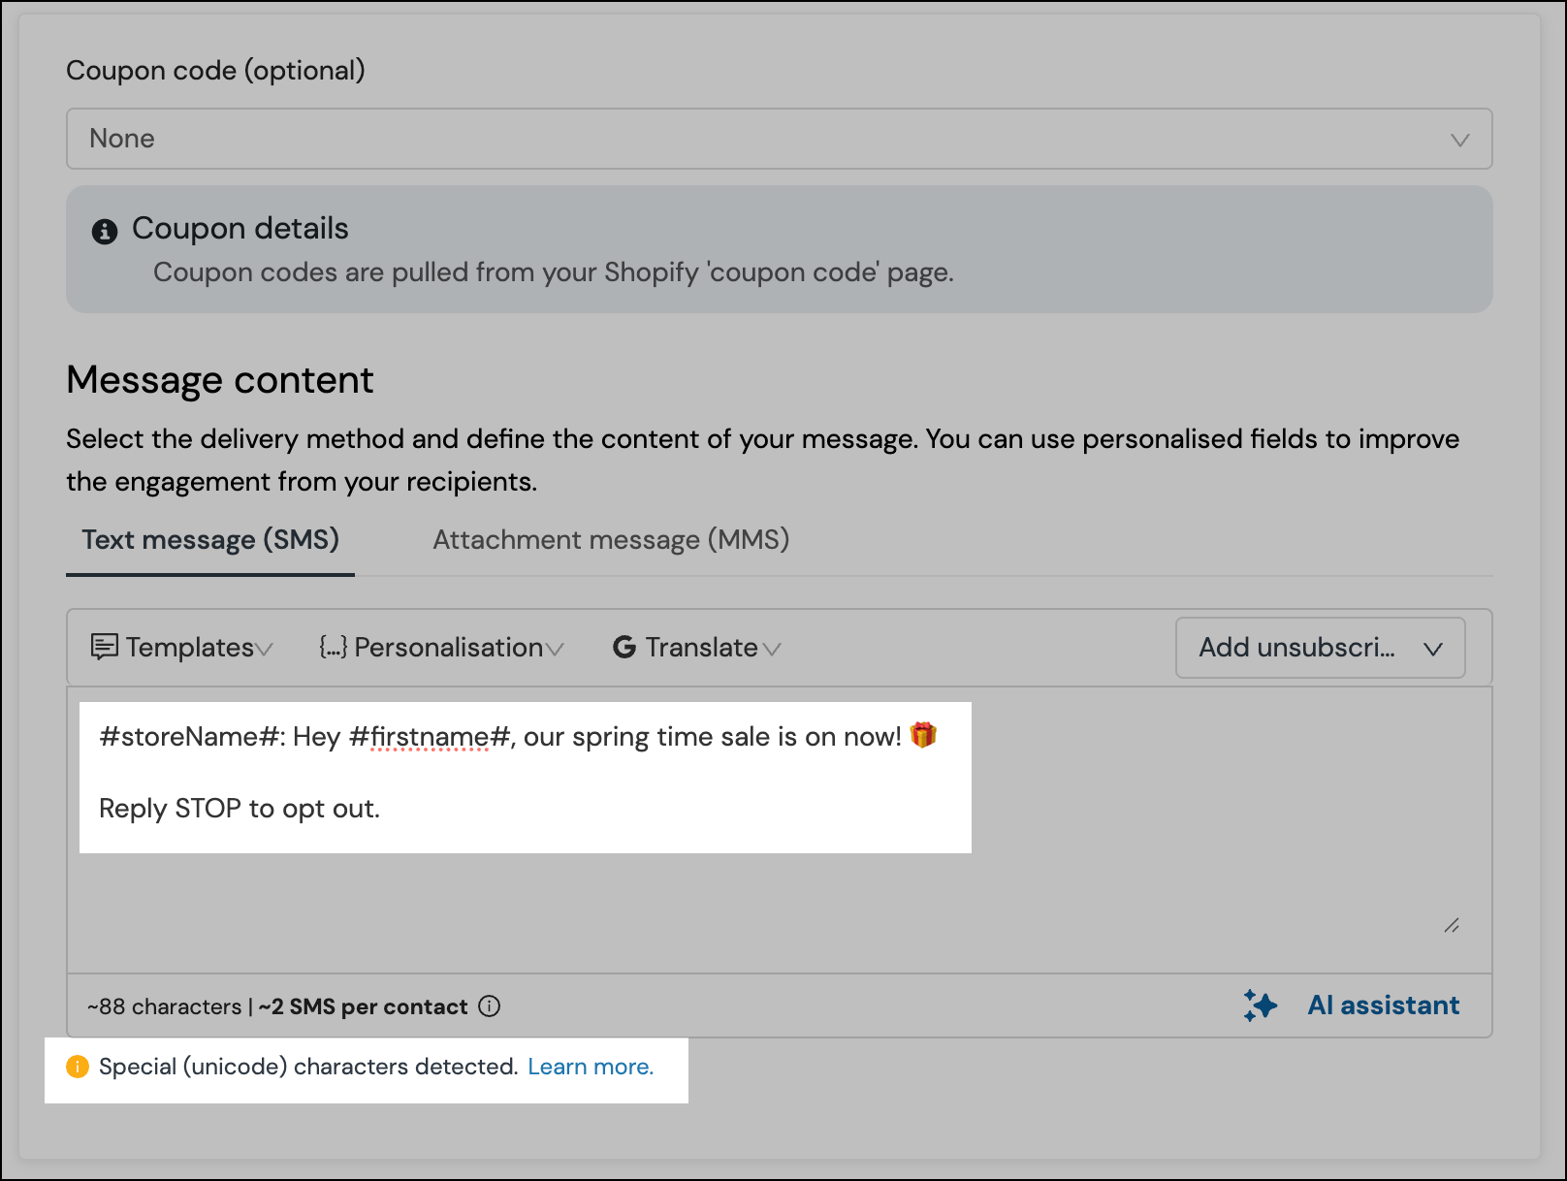The image size is (1567, 1181).
Task: Select the Google Translate icon
Action: 624,647
